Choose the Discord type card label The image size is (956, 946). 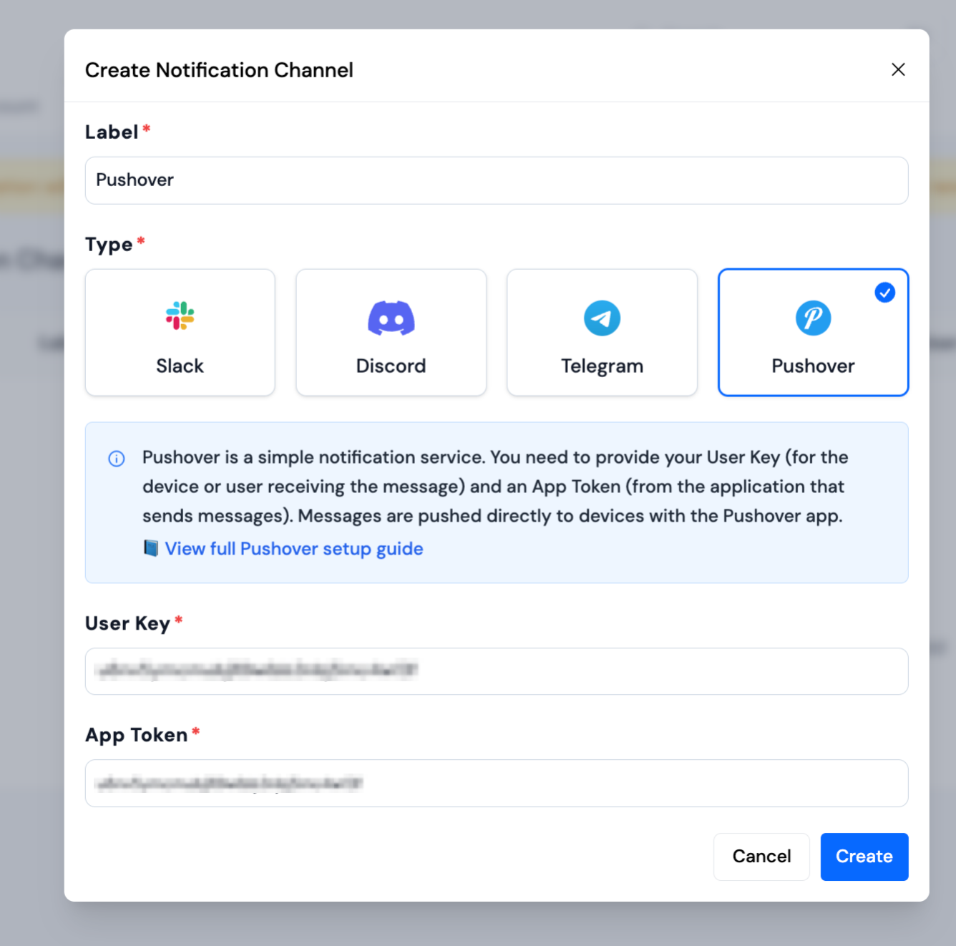coord(391,366)
